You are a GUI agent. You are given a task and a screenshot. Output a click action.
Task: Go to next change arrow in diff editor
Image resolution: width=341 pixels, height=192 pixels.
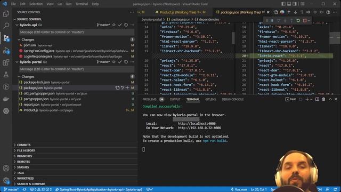[295, 12]
